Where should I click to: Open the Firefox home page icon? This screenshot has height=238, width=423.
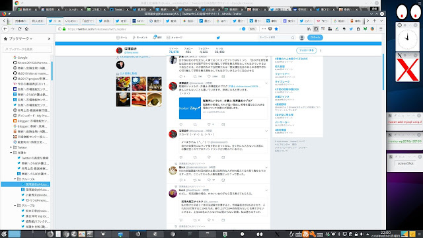click(26, 29)
